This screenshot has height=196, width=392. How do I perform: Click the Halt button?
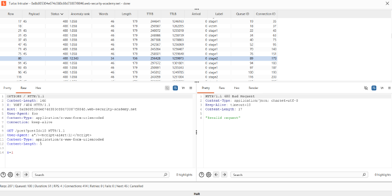pyautogui.click(x=196, y=194)
